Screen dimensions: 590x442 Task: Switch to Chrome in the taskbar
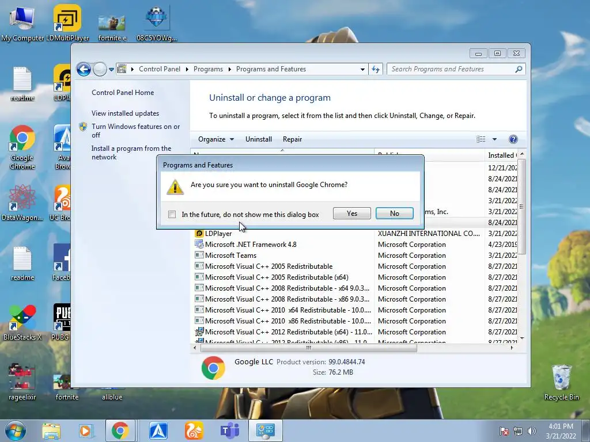point(120,430)
